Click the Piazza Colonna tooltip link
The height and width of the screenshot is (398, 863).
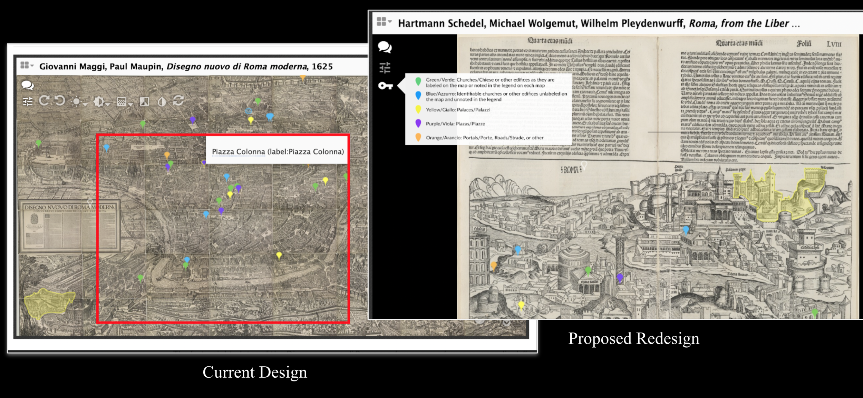coord(238,152)
